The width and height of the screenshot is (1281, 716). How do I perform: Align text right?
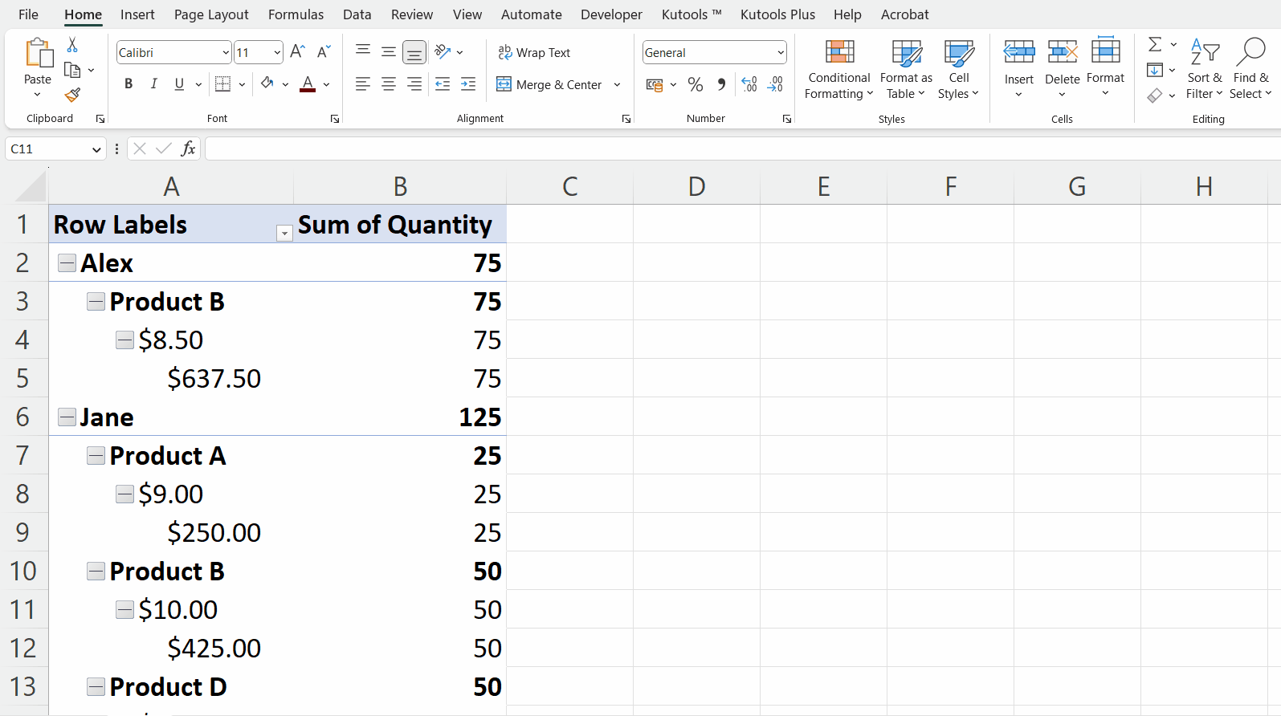pyautogui.click(x=414, y=83)
